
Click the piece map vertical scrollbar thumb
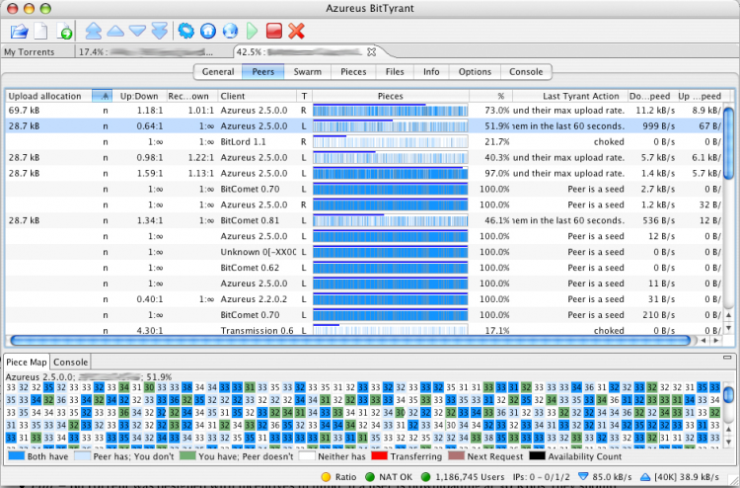[729, 394]
